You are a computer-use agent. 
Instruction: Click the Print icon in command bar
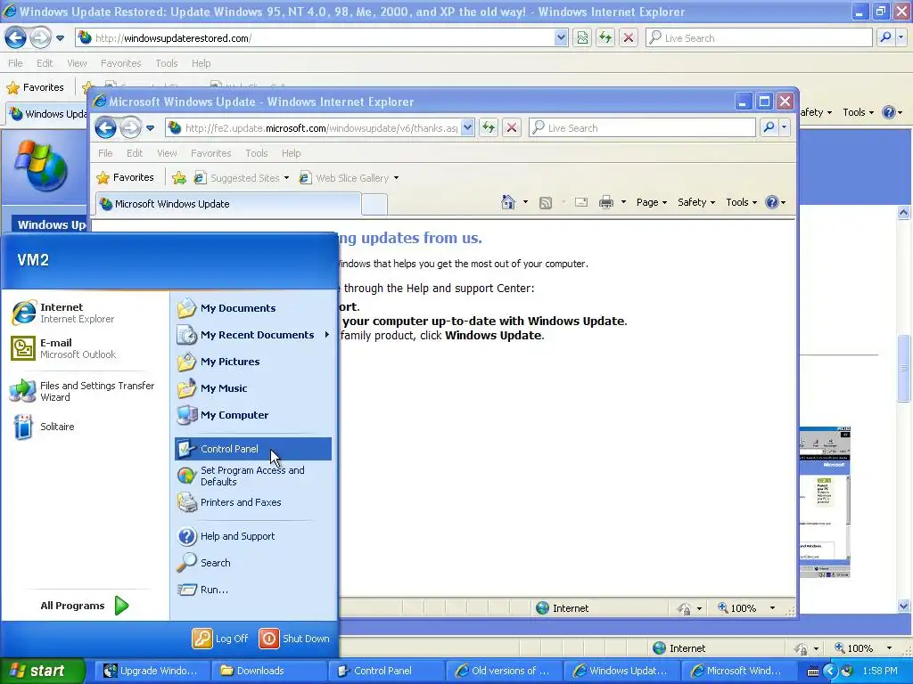[606, 202]
